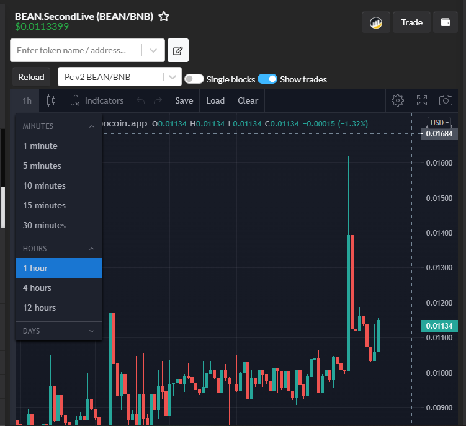The width and height of the screenshot is (466, 426).
Task: Click the Trade button
Action: 411,22
